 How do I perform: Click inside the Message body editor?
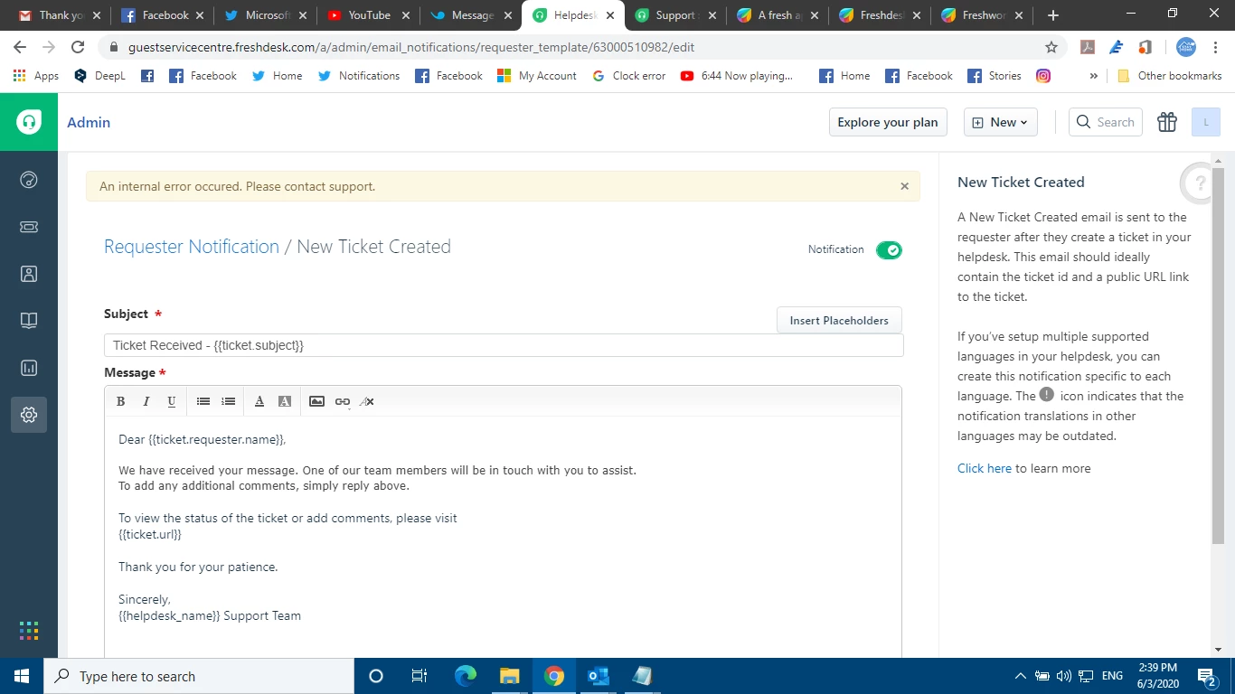[x=503, y=537]
